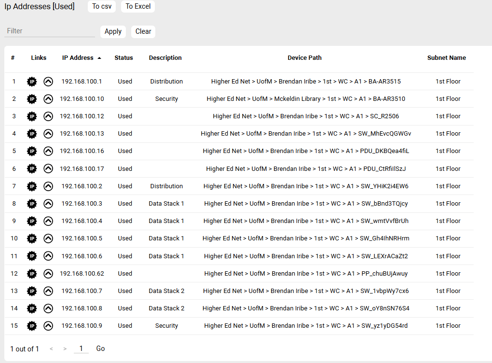This screenshot has width=492, height=363.
Task: Click the IP badge icon for 192.168.100.4
Action: [x=32, y=221]
